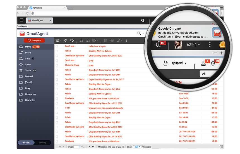The width and height of the screenshot is (240, 154).
Task: Open the toolbar more options dots
Action: click(x=126, y=40)
